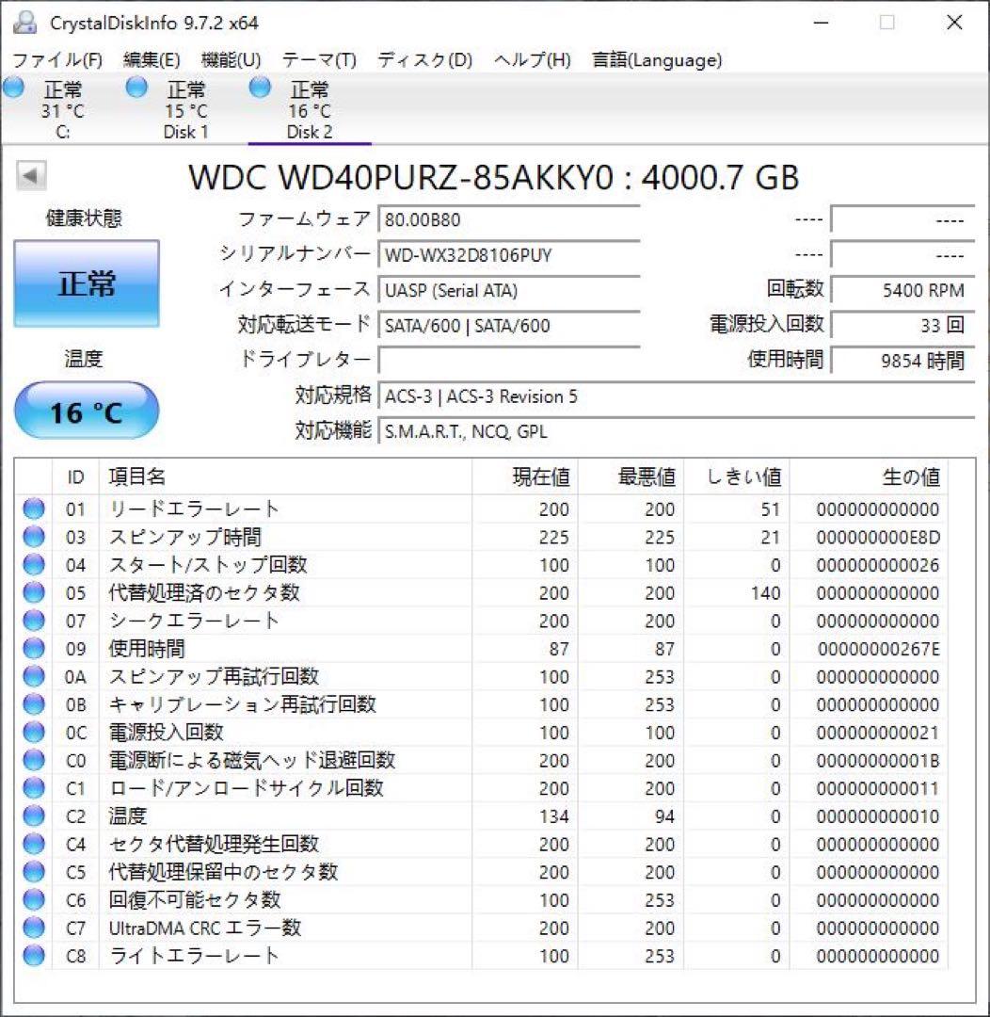Screen dimensions: 990x1017
Task: Click the status icon for row C6
Action: [34, 899]
